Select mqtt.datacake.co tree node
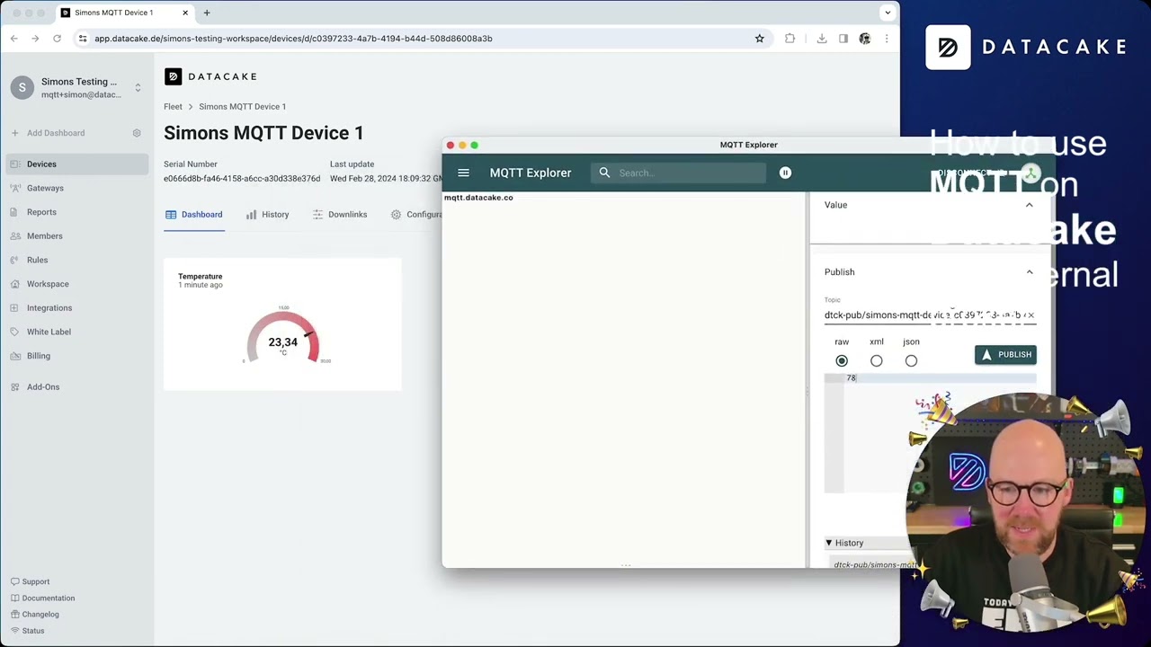1151x647 pixels. pyautogui.click(x=478, y=198)
